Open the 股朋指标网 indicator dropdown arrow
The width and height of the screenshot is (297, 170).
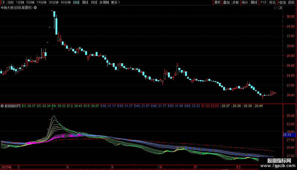2,106
